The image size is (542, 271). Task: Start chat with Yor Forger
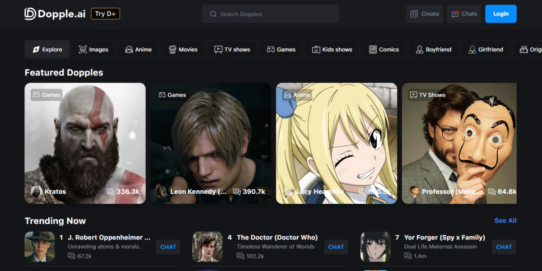(x=504, y=247)
